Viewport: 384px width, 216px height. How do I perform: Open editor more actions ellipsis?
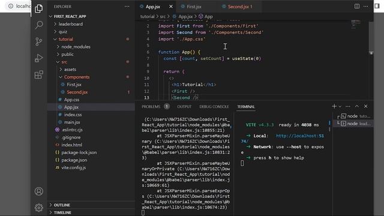click(x=366, y=7)
